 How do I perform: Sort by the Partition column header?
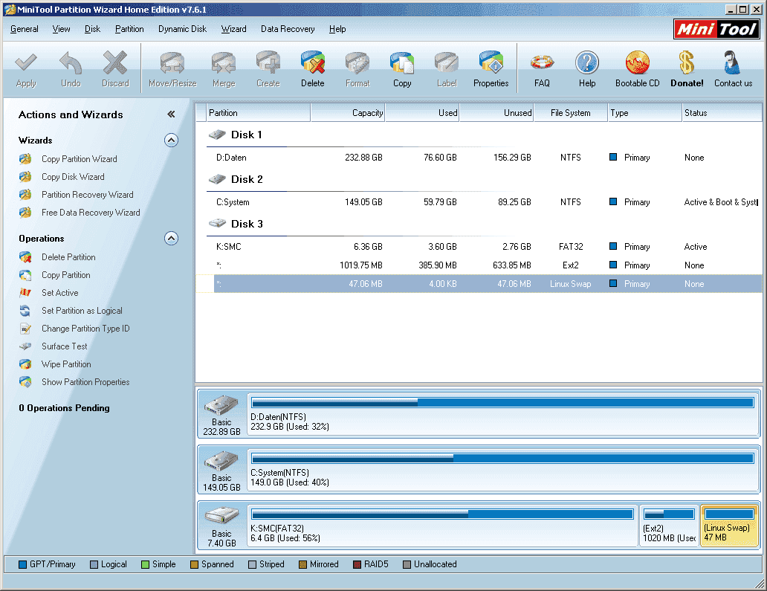coord(259,113)
